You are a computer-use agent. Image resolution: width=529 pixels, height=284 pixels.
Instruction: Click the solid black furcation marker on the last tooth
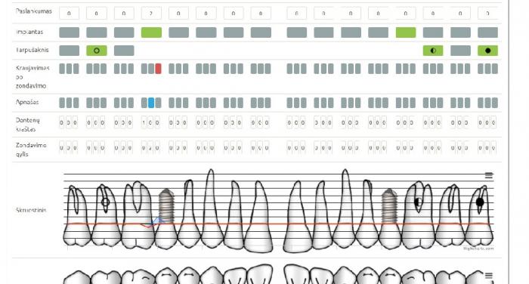(480, 202)
